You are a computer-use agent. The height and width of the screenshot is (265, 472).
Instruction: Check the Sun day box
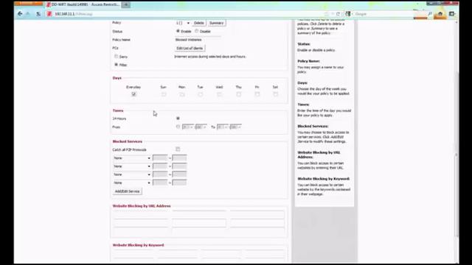click(x=164, y=94)
